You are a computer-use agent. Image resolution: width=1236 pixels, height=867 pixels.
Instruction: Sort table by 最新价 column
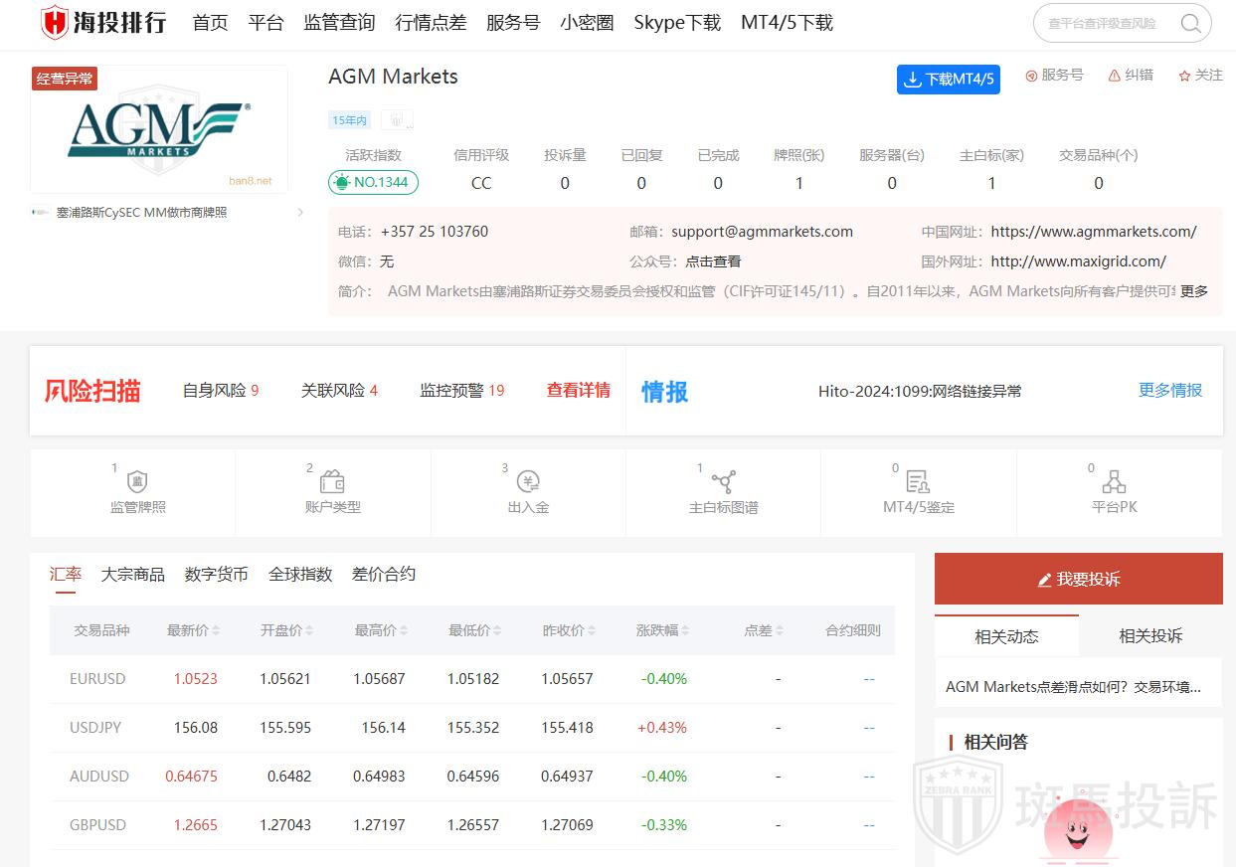pyautogui.click(x=216, y=631)
